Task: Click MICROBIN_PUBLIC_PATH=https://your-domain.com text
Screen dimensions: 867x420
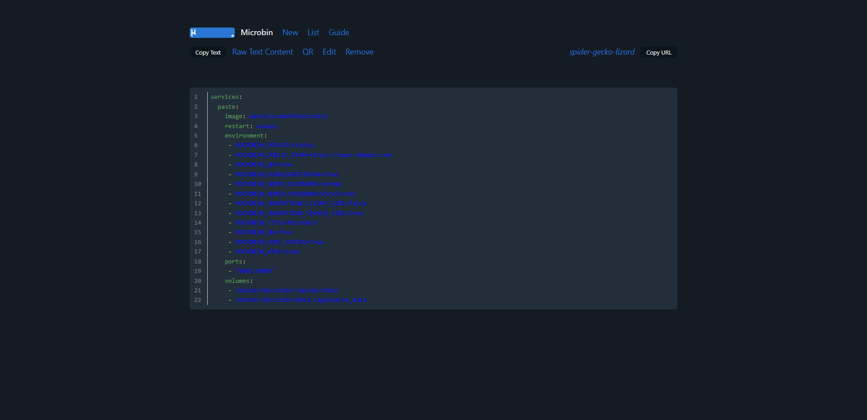Action: coord(313,155)
